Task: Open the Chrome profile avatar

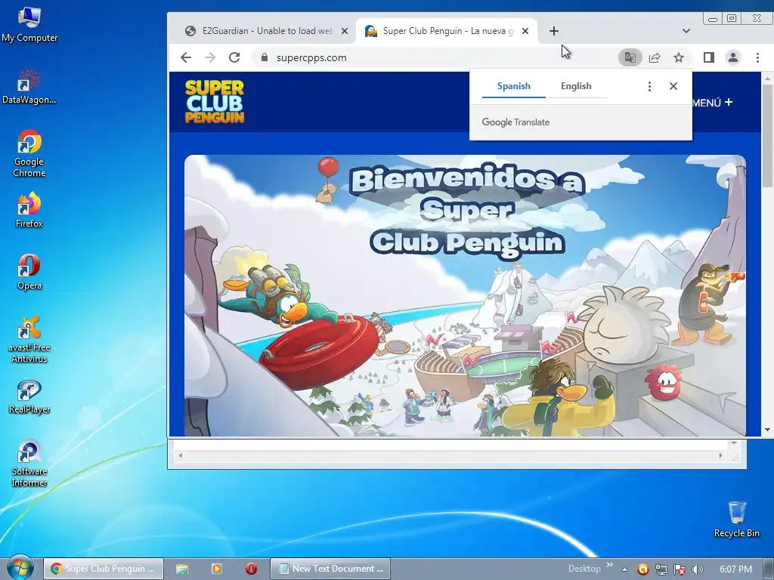Action: 733,57
